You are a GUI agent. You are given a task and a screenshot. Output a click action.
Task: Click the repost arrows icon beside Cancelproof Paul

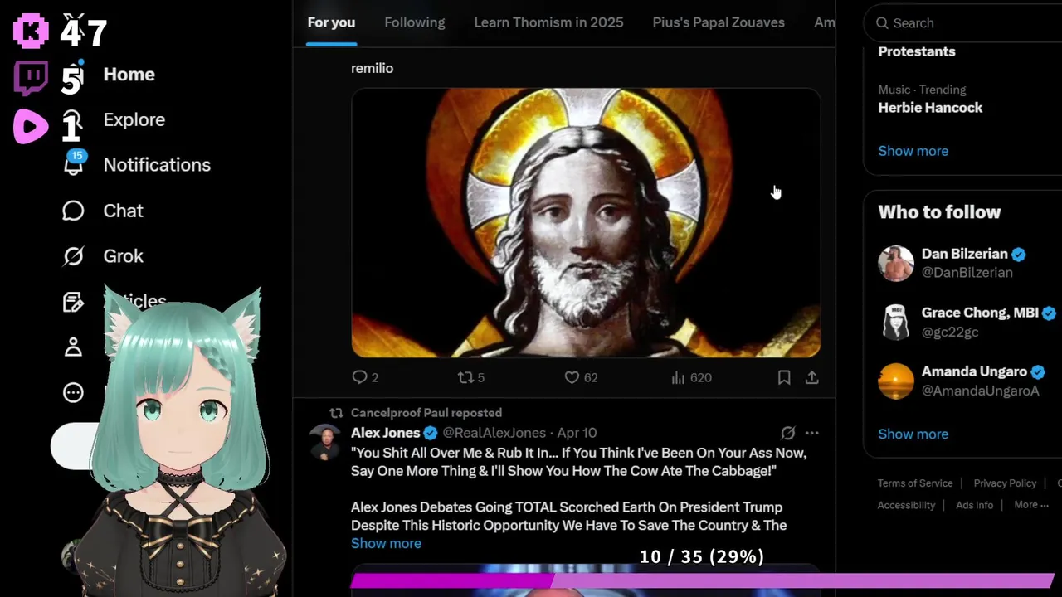pyautogui.click(x=336, y=412)
